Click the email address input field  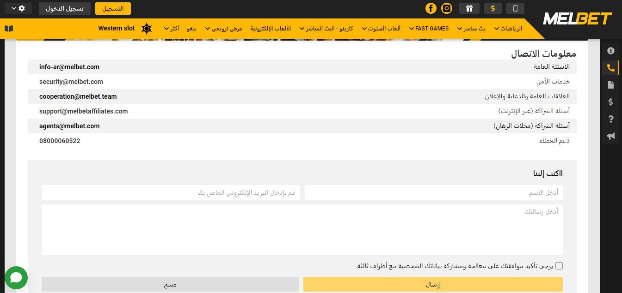tap(171, 192)
